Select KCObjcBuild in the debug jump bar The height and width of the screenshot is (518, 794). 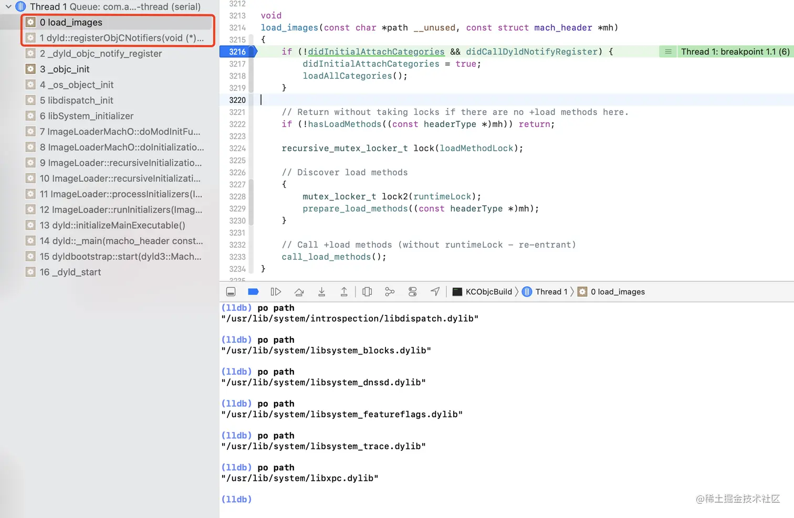click(x=482, y=292)
